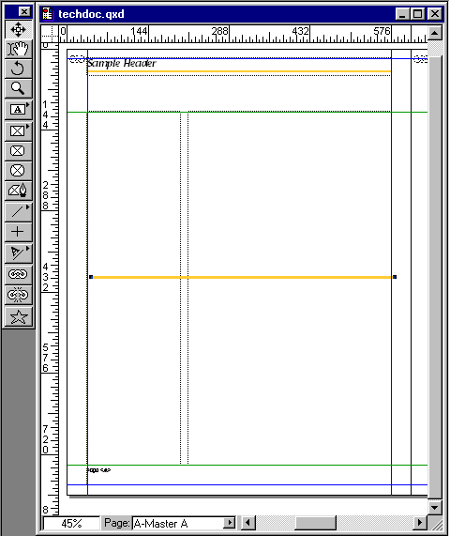Screen dimensions: 450x536
Task: Choose the Rotation tool
Action: tap(18, 69)
